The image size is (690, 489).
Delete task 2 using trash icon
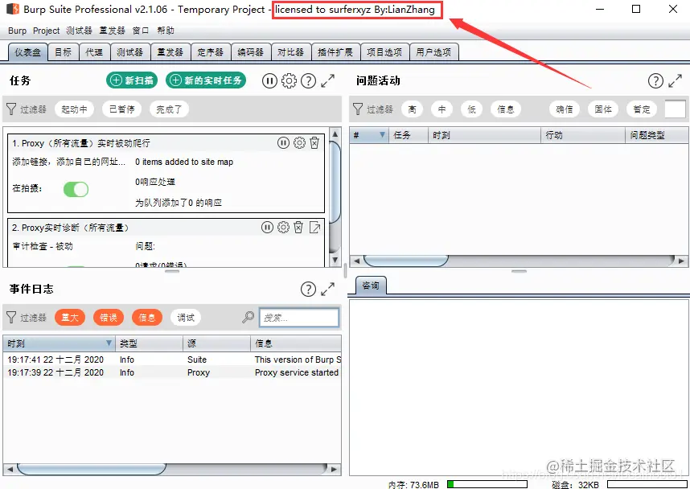[x=298, y=227]
